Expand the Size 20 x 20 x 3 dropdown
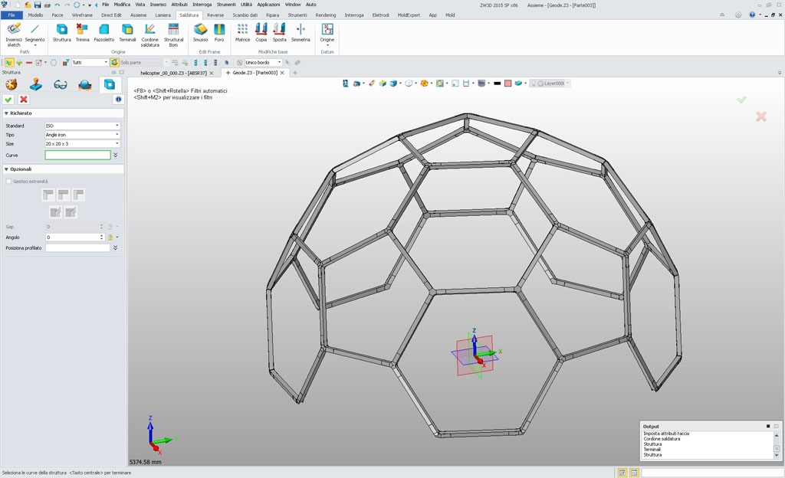The height and width of the screenshot is (478, 785). pos(117,144)
